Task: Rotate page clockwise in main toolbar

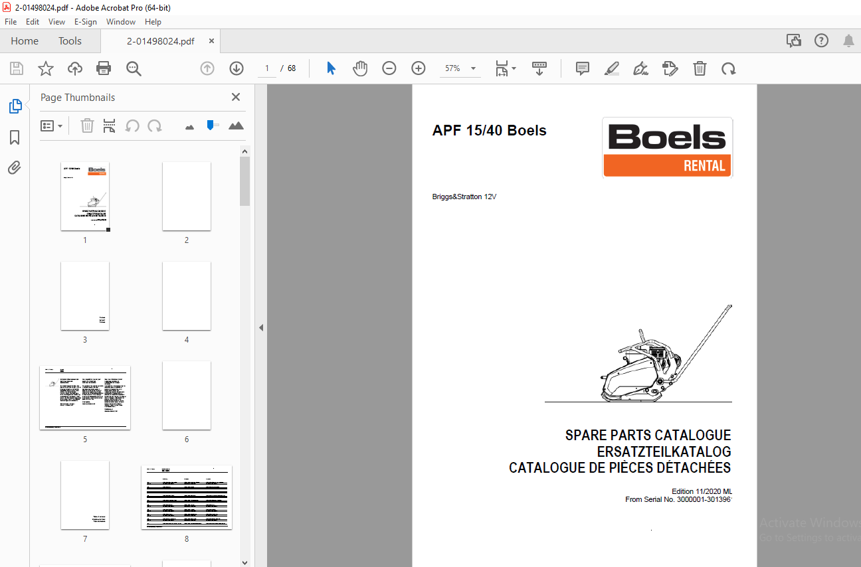Action: (x=729, y=68)
